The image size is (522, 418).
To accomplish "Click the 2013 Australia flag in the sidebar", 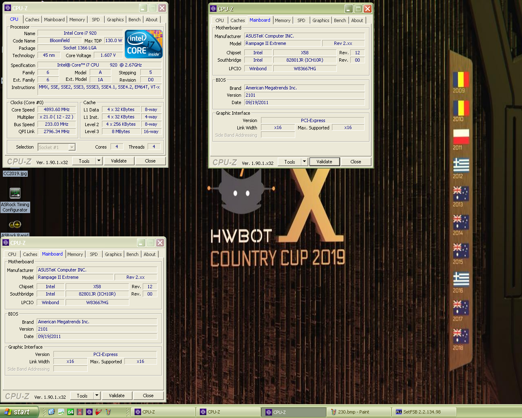I will tap(461, 193).
